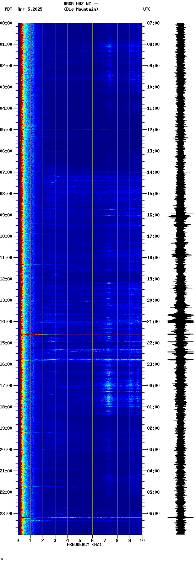The image size is (196, 563).
Task: Click the seismogram spike near 06:00 UTC
Action: click(180, 518)
